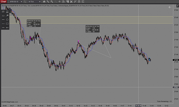Click the 27125 current price marker
Viewport: 179px width, 107px height.
point(176,60)
